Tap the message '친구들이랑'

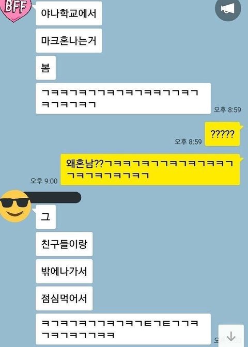(64, 244)
